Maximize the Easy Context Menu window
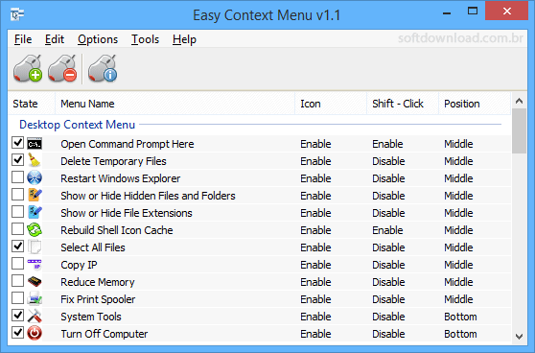Image resolution: width=535 pixels, height=353 pixels. click(x=473, y=11)
